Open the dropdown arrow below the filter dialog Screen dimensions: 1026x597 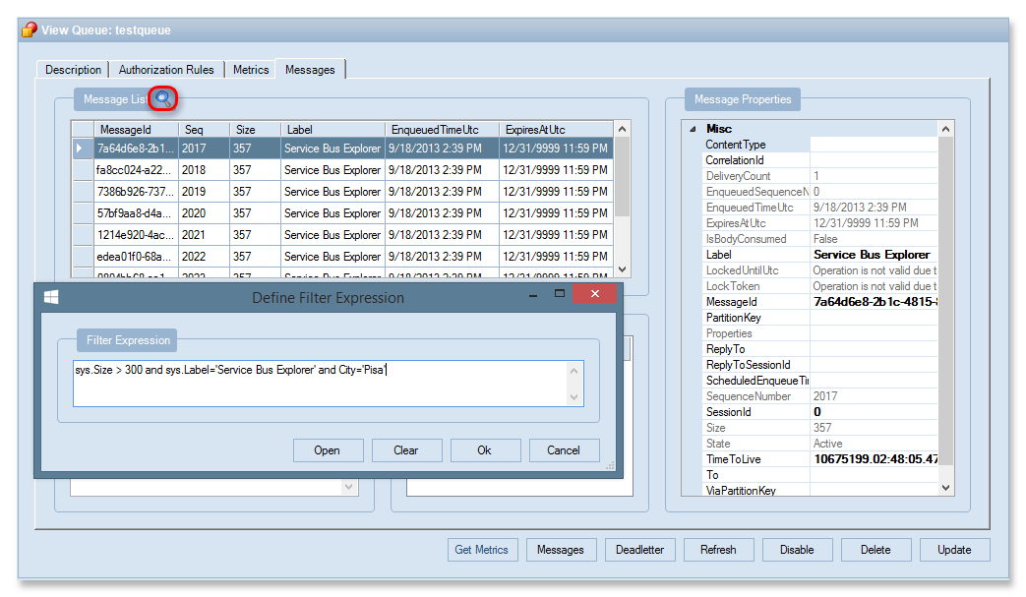[349, 487]
